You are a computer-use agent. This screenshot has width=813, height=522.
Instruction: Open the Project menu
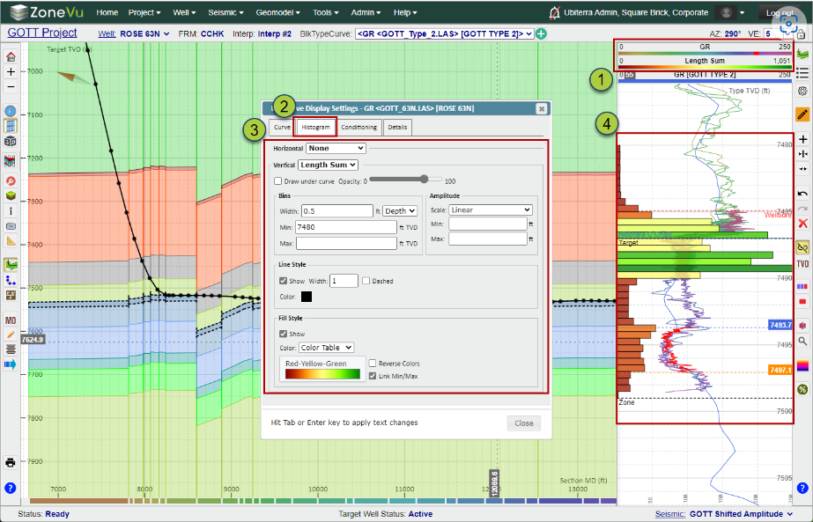click(x=144, y=12)
